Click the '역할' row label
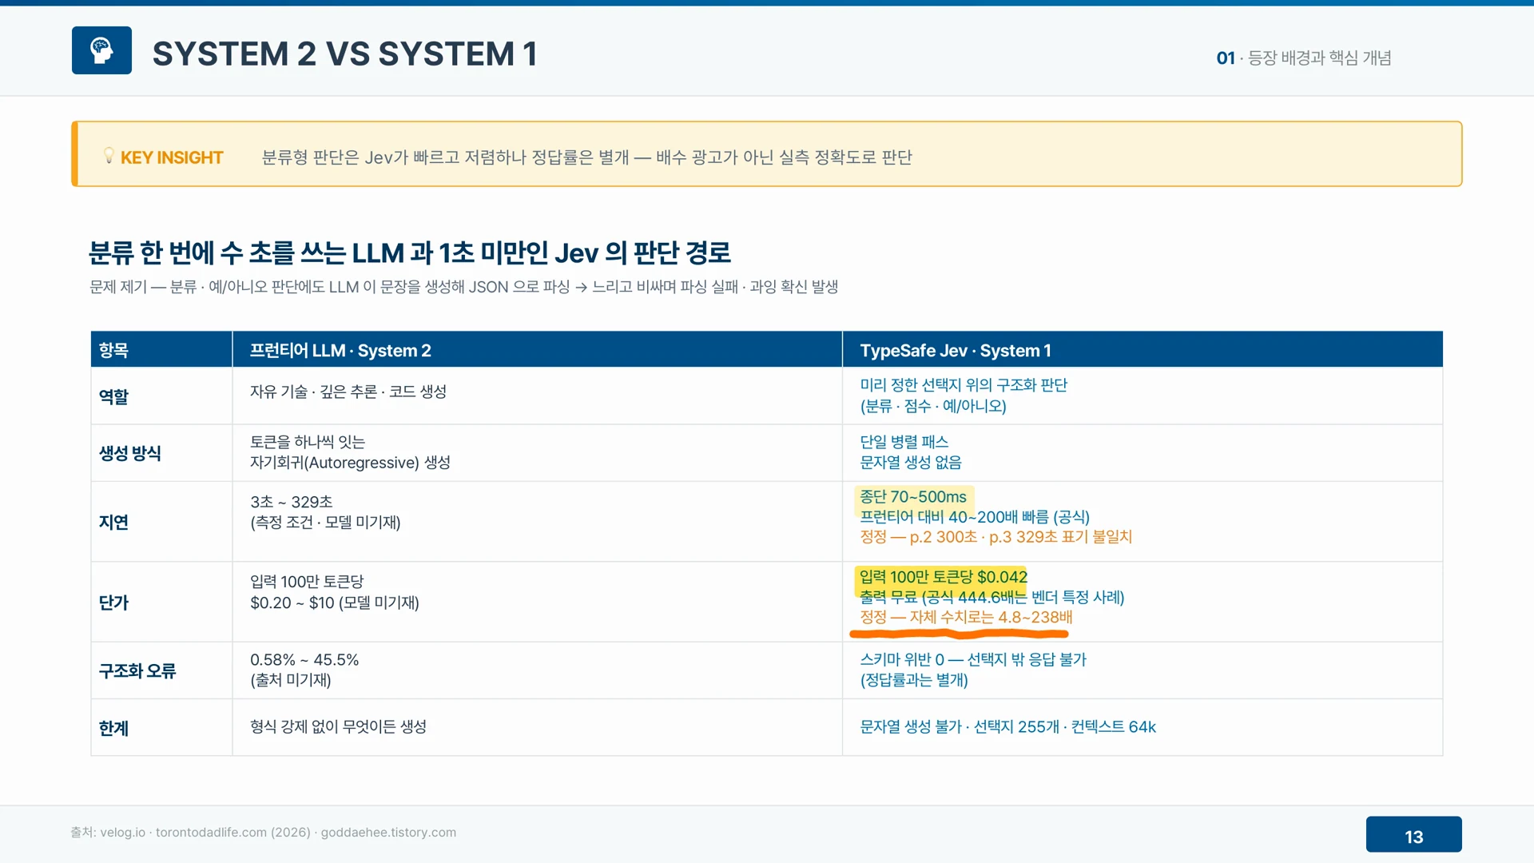 click(113, 396)
